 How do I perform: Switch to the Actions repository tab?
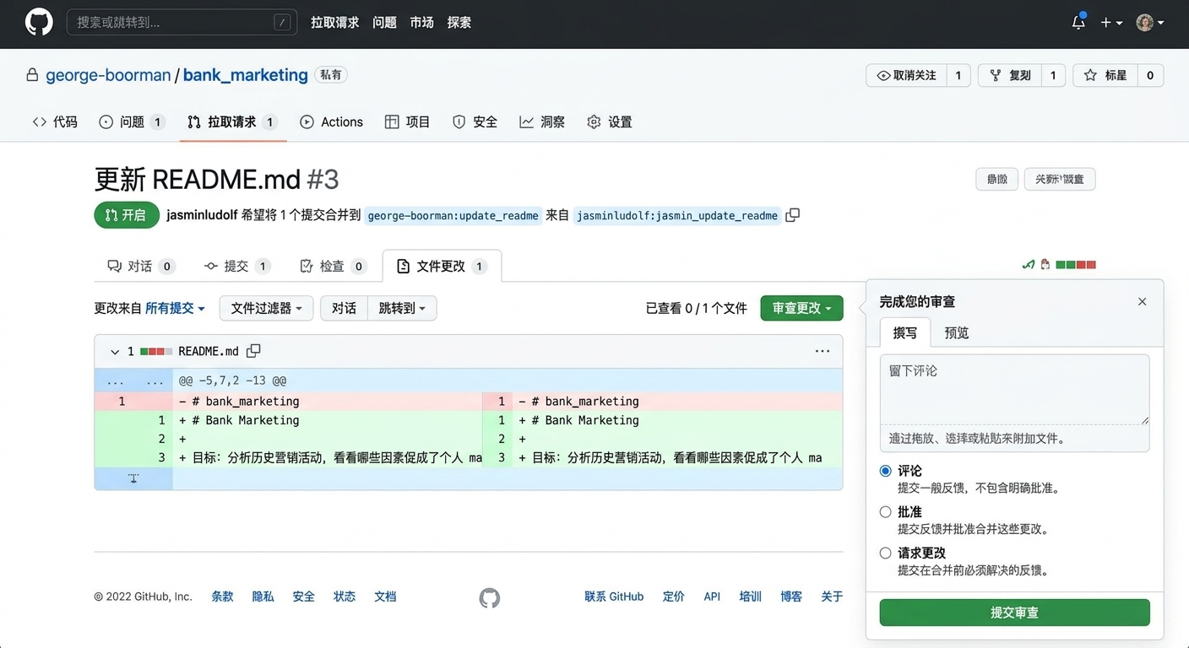click(x=331, y=121)
